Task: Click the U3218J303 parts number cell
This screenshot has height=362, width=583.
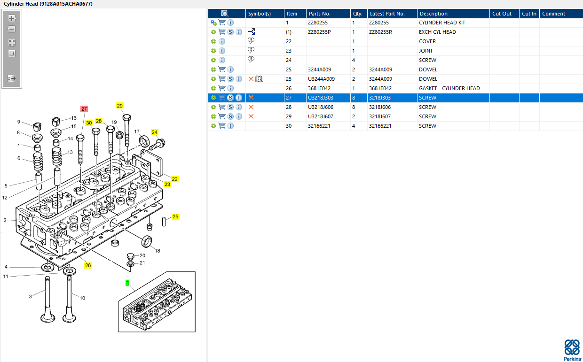Action: pyautogui.click(x=321, y=98)
